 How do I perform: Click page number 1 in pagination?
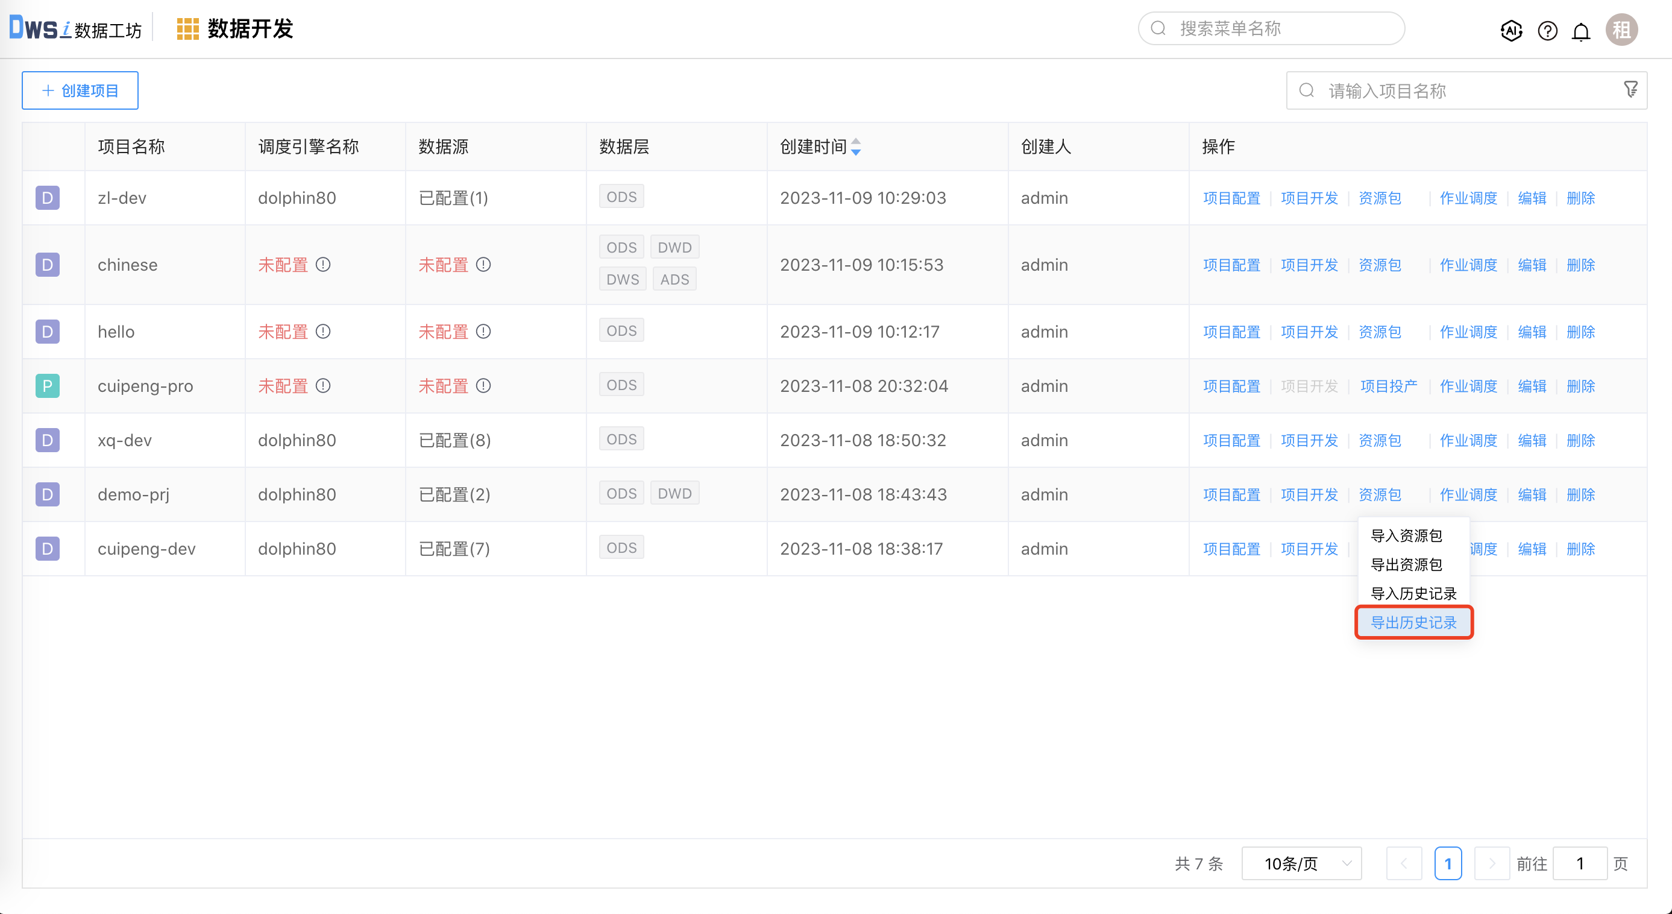pyautogui.click(x=1448, y=863)
